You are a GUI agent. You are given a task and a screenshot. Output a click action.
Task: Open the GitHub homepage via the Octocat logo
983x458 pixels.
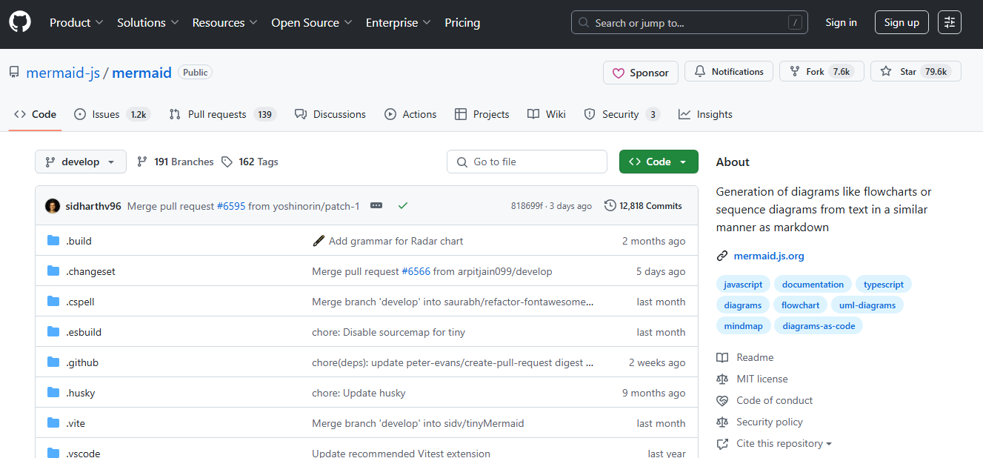[20, 22]
